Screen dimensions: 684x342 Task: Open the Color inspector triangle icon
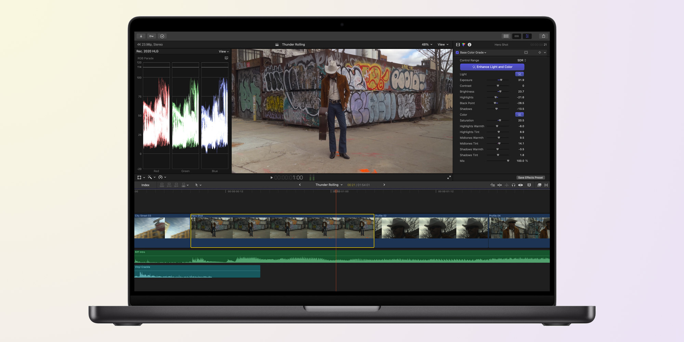pos(463,45)
